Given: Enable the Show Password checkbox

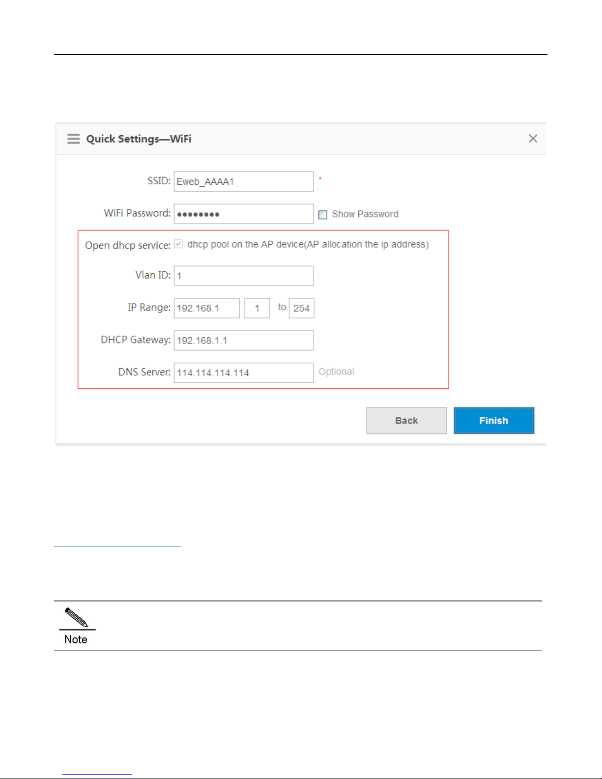Looking at the screenshot, I should point(323,215).
